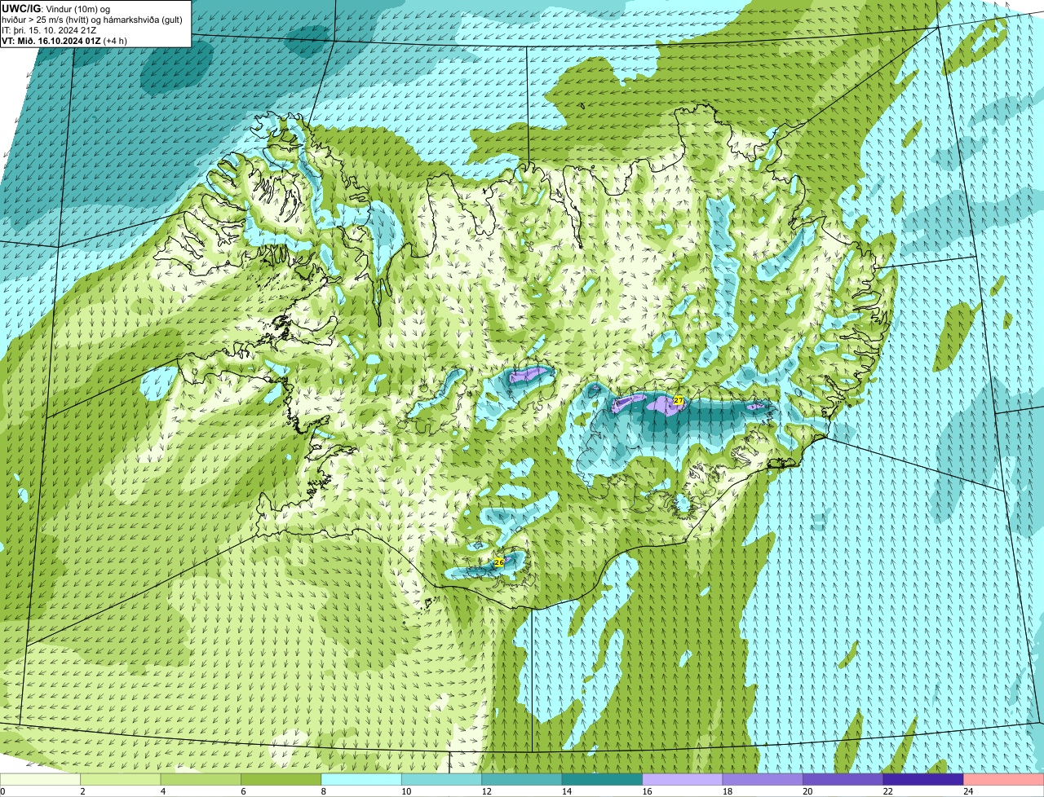Viewport: 1044px width, 797px height.
Task: Click the legend tick label '6'
Action: (242, 791)
